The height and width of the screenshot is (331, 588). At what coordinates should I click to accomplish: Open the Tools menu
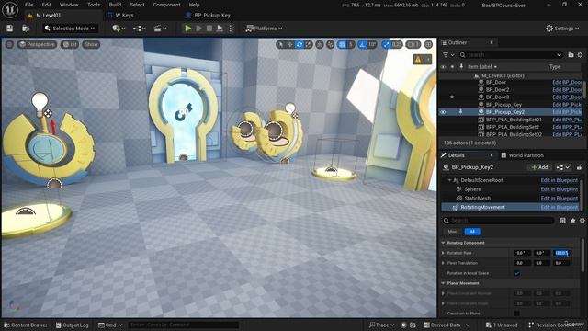click(x=94, y=5)
